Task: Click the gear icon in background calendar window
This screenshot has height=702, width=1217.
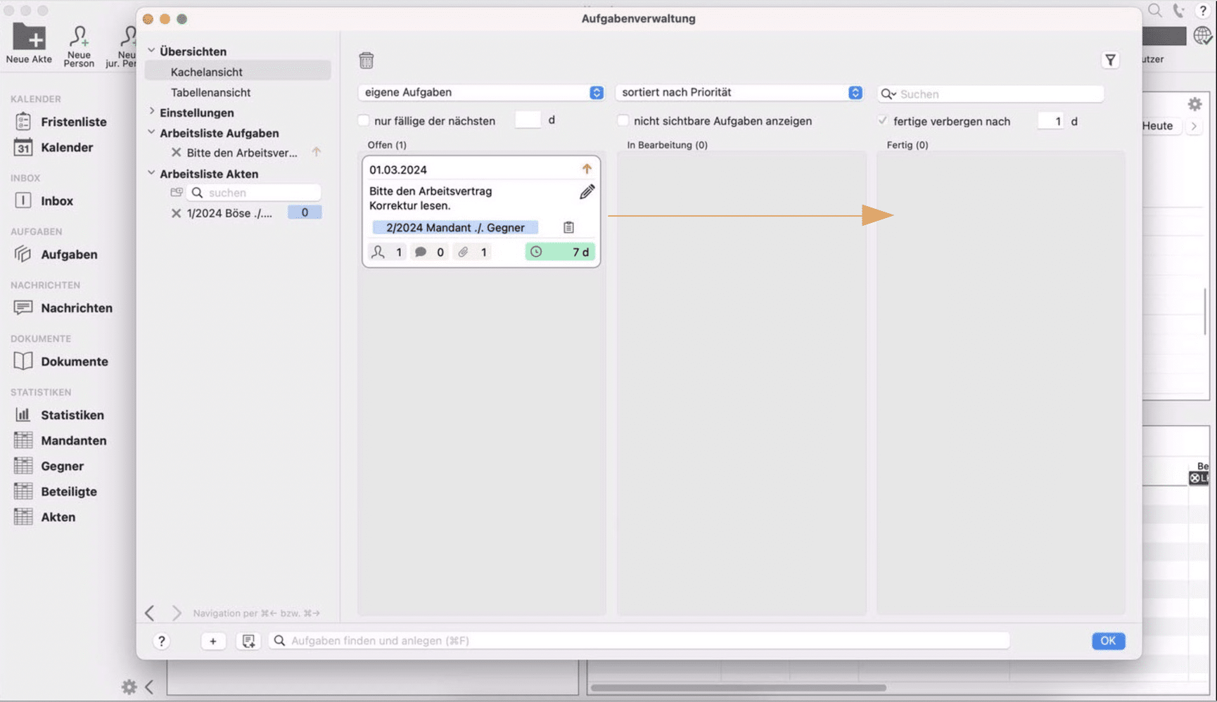Action: click(1194, 104)
